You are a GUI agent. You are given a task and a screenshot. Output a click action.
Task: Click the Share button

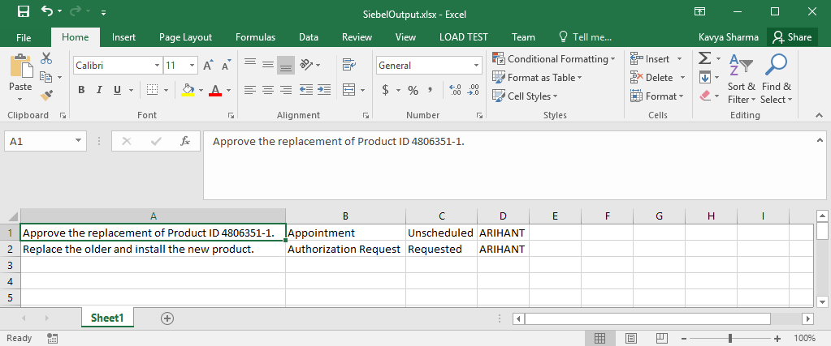click(792, 37)
